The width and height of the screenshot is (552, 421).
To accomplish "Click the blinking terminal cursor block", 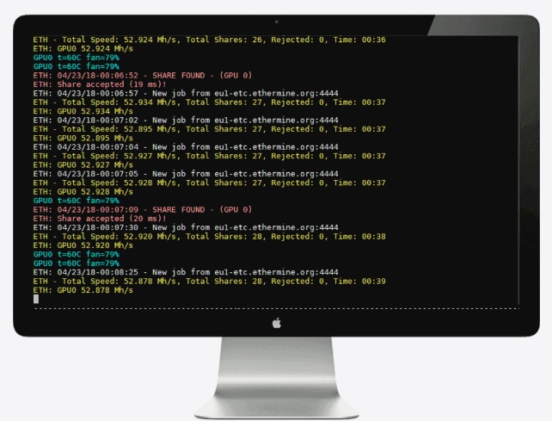I will pyautogui.click(x=36, y=299).
